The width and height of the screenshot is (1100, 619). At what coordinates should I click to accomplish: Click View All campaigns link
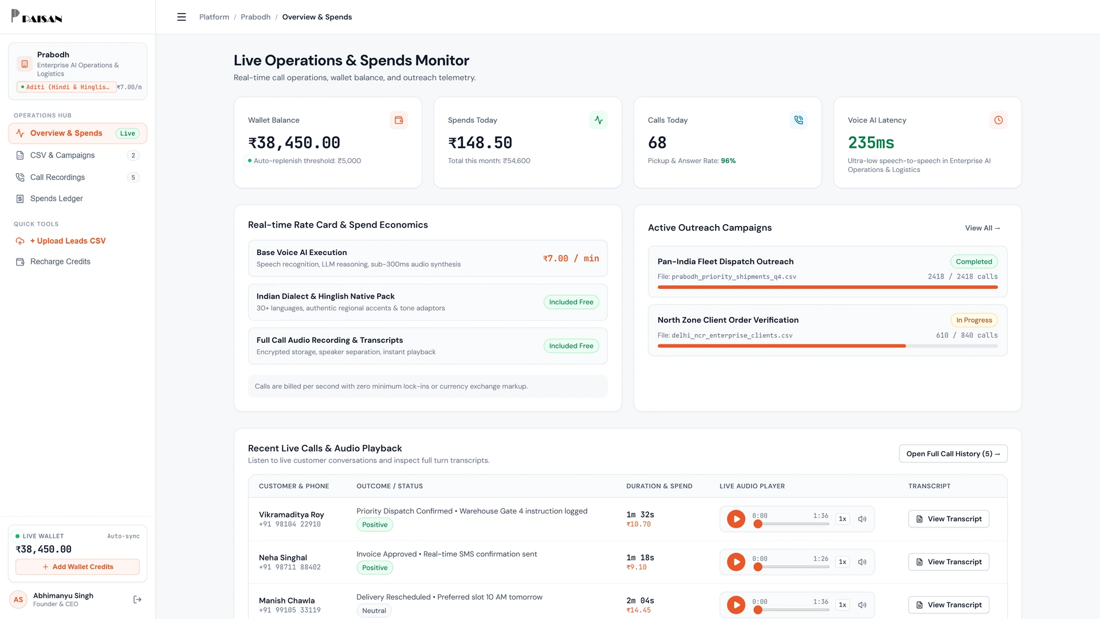(983, 228)
